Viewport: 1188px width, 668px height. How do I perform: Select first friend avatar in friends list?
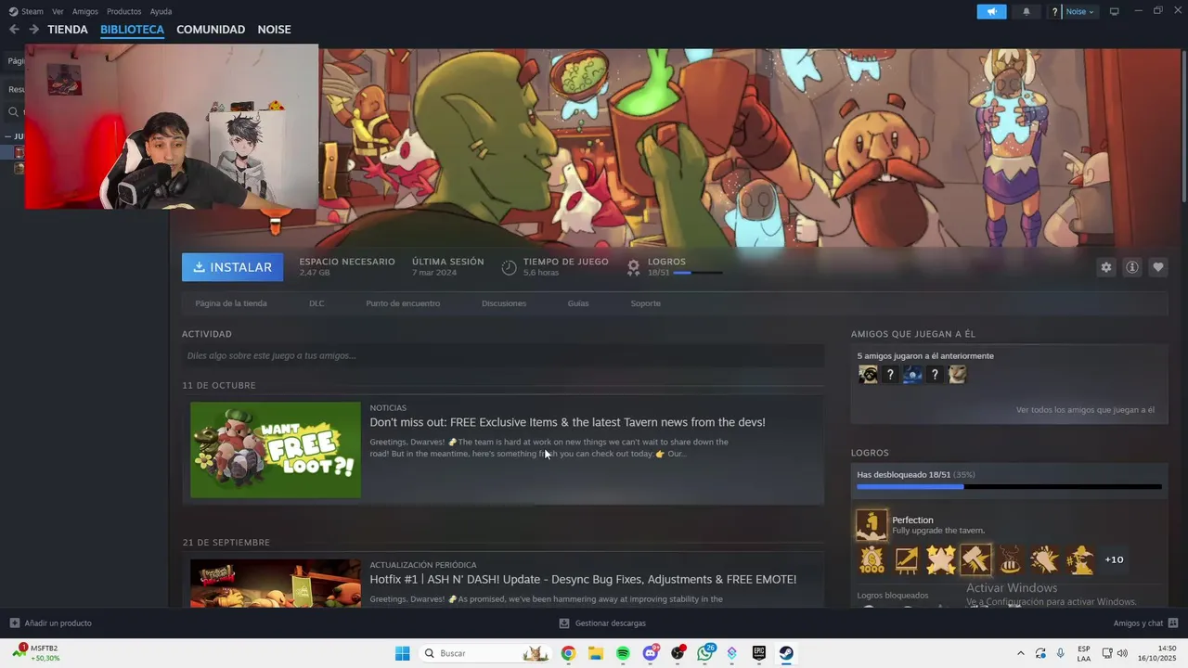pos(868,375)
